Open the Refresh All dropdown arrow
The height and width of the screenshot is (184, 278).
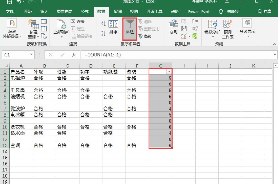[61, 37]
